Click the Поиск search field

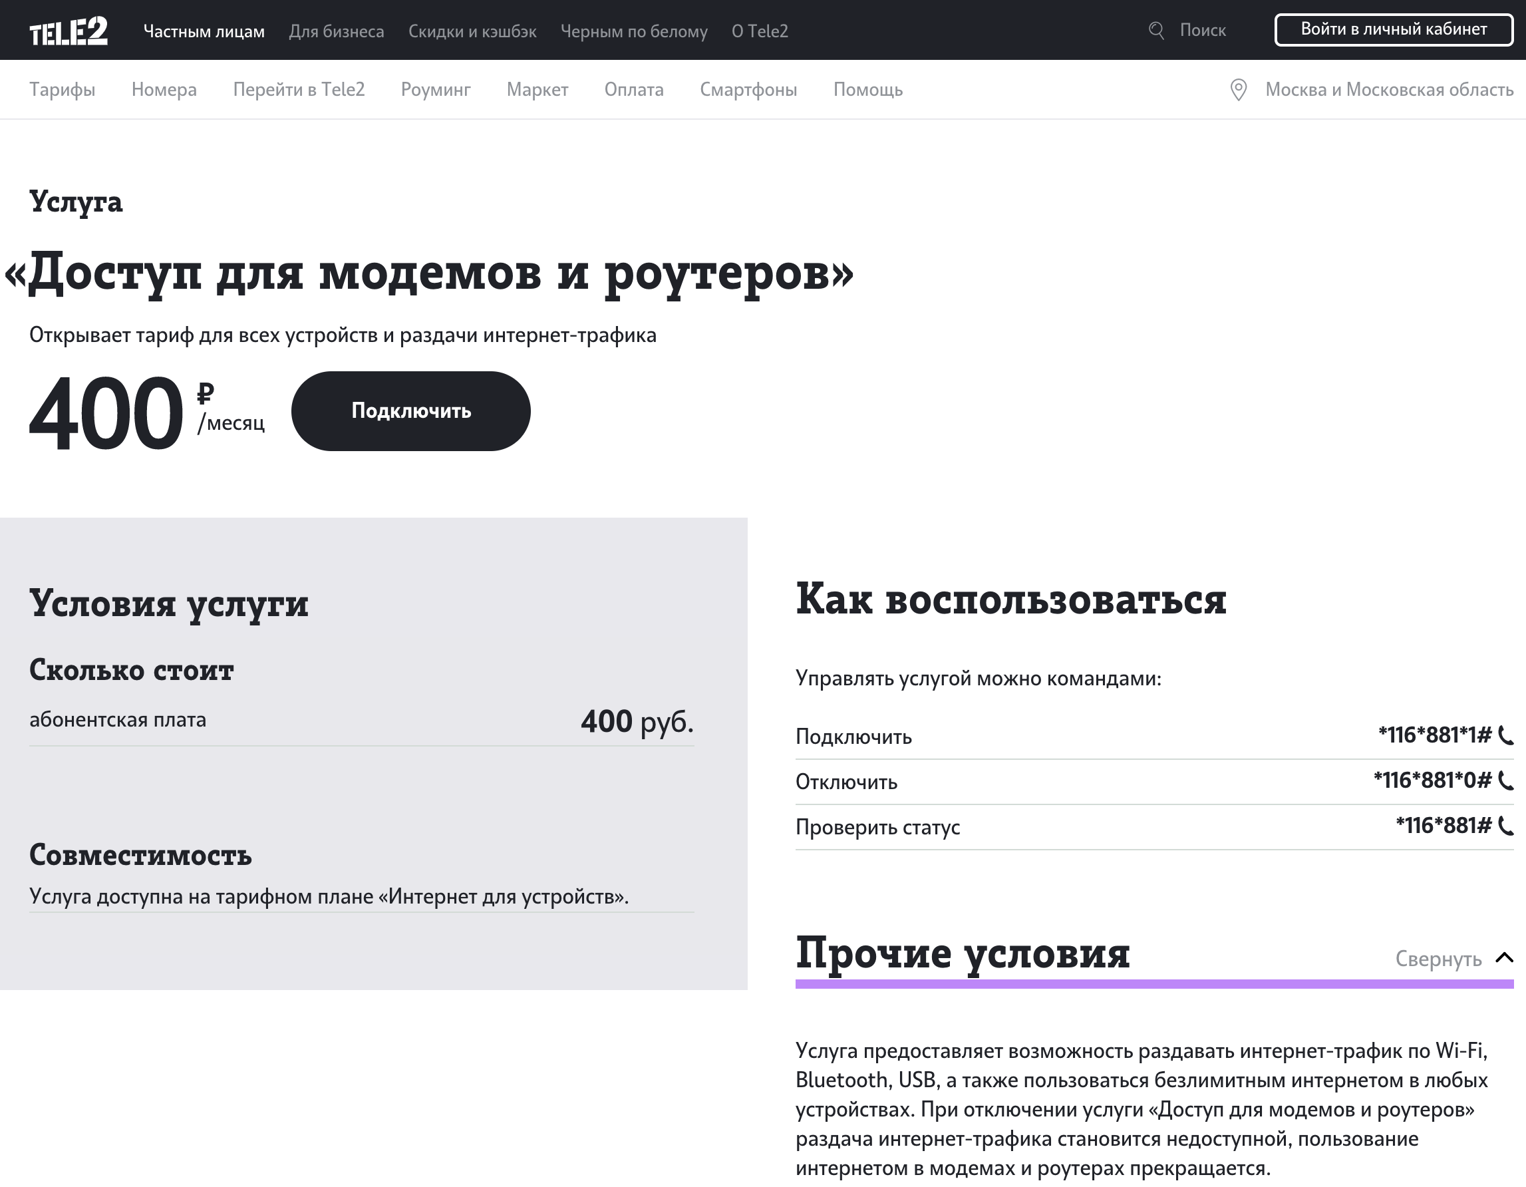coord(1203,30)
